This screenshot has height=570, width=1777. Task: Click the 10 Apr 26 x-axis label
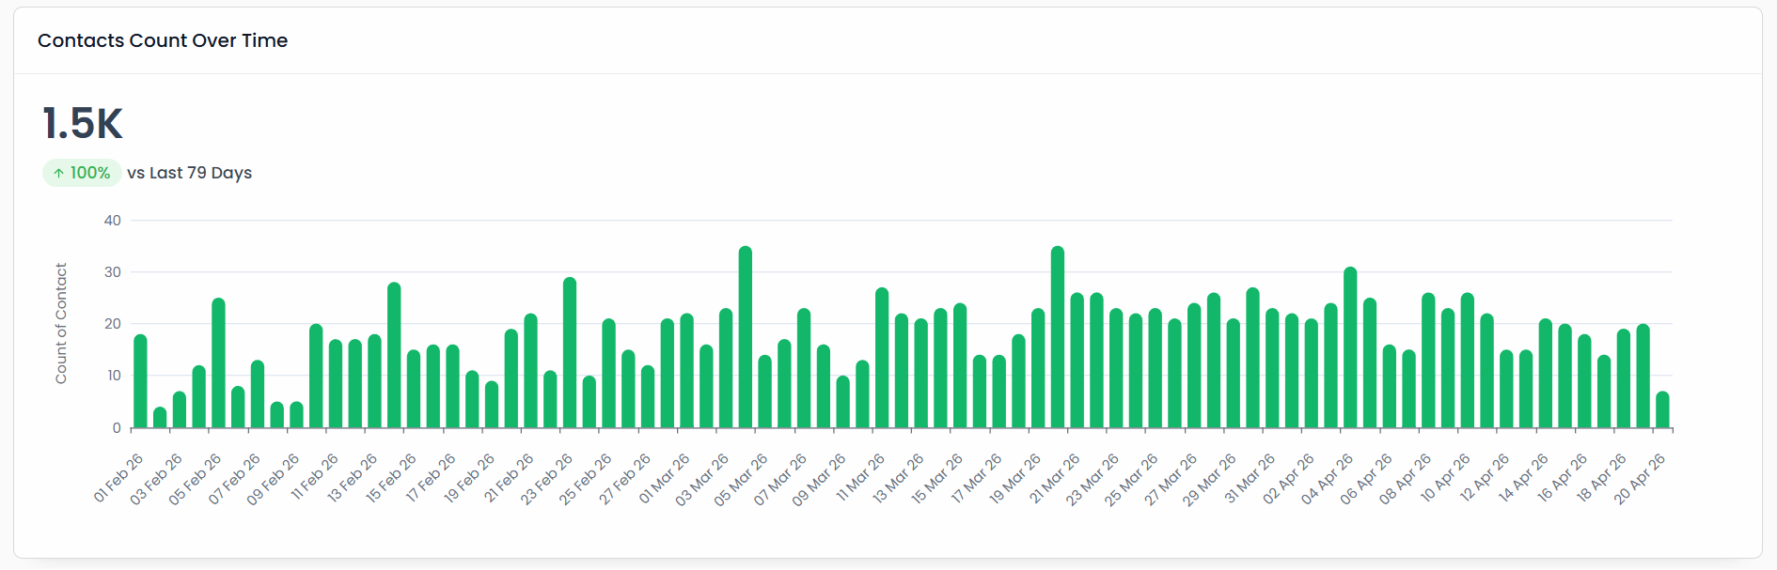pos(1445,478)
